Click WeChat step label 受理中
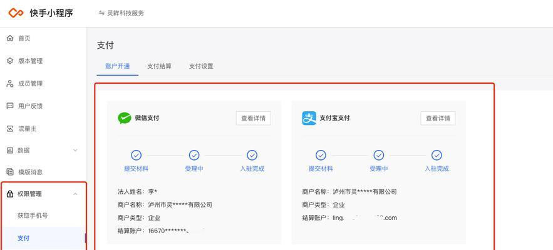This screenshot has width=553, height=250. (194, 169)
